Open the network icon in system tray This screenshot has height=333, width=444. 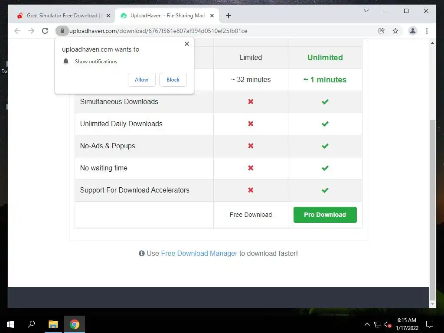pos(378,324)
